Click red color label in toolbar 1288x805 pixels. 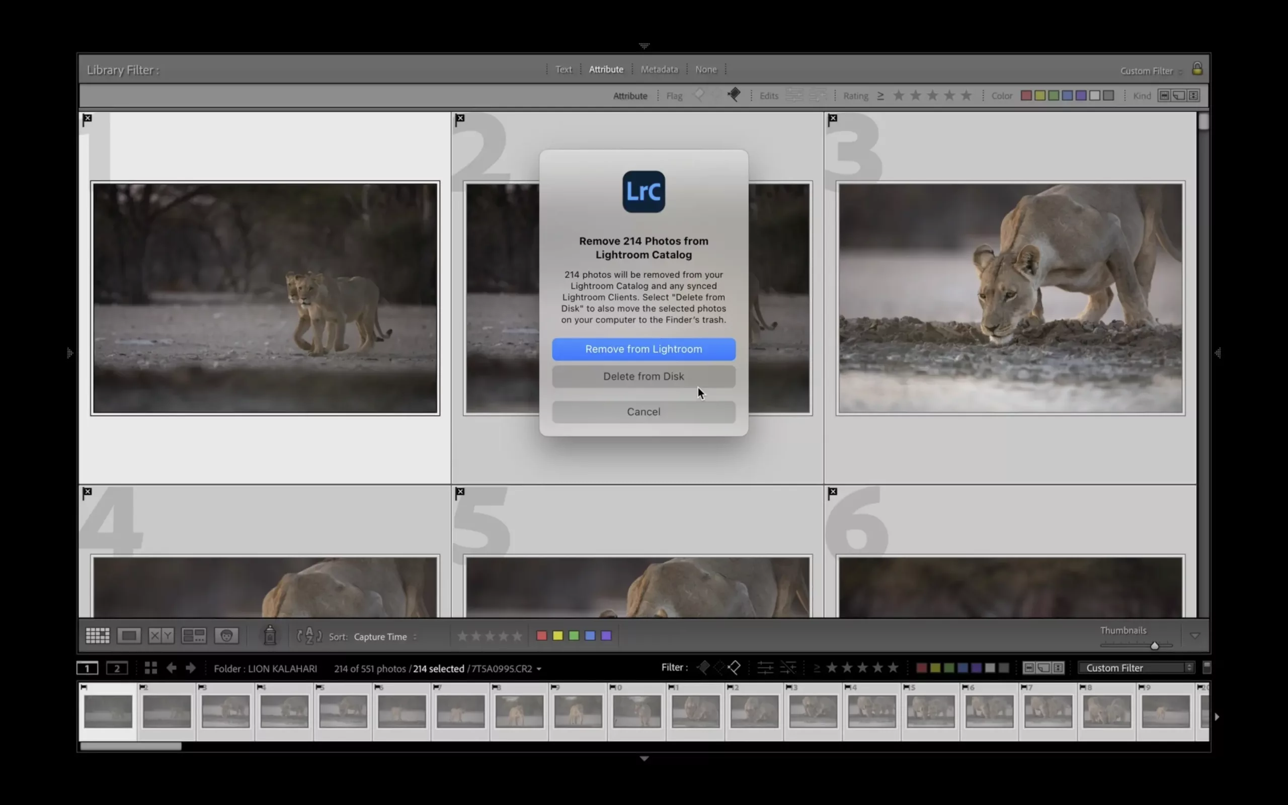click(x=541, y=635)
